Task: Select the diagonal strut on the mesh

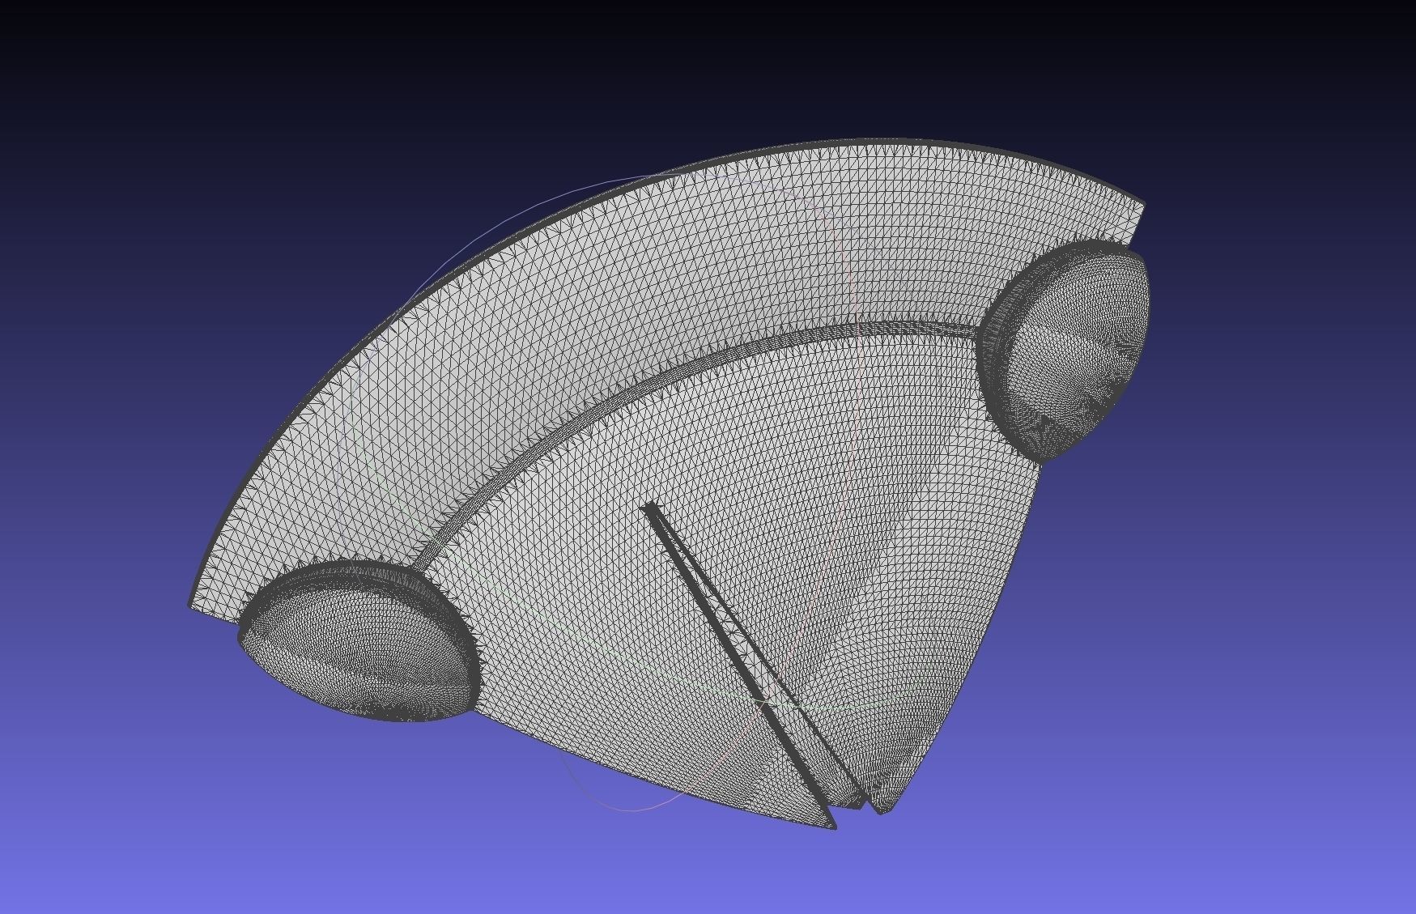Action: pyautogui.click(x=738, y=664)
